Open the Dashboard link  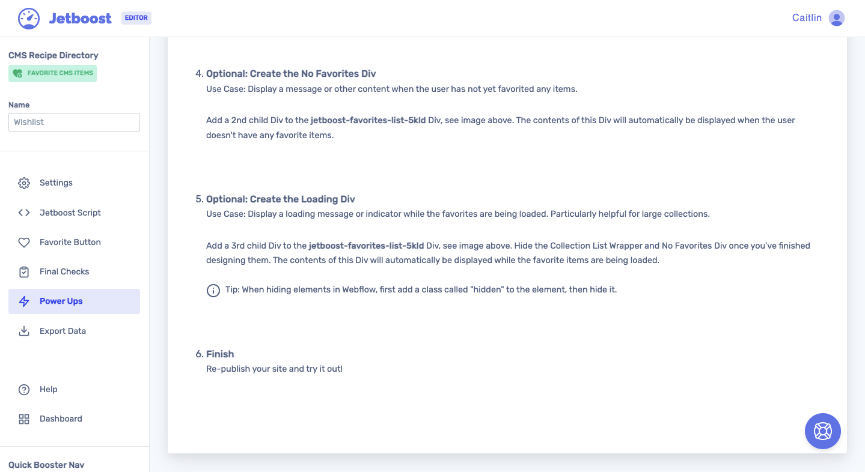coord(61,419)
